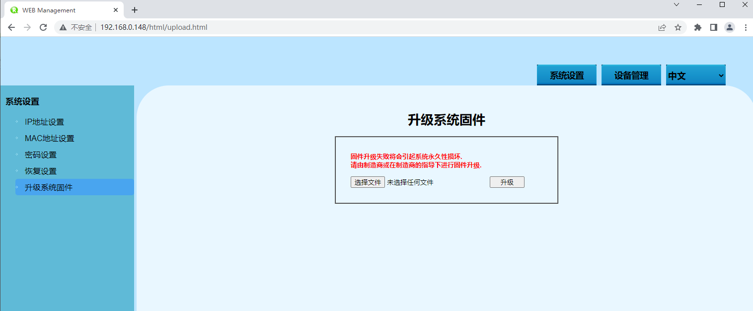Open the 中文 language dropdown
This screenshot has width=753, height=311.
(695, 76)
